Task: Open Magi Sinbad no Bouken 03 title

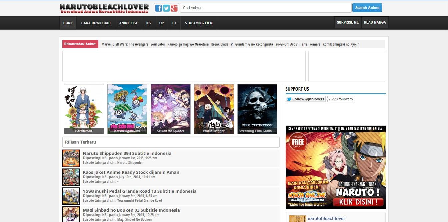Action: [x=131, y=210]
